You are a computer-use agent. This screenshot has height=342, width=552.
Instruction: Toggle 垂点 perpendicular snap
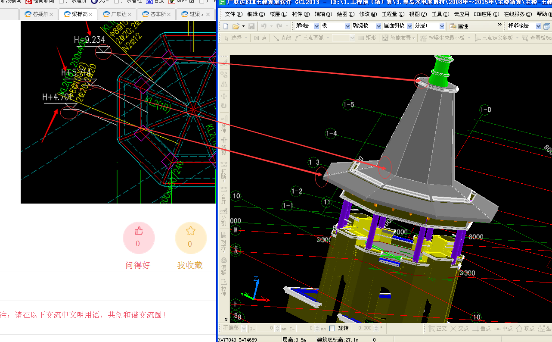coord(481,329)
